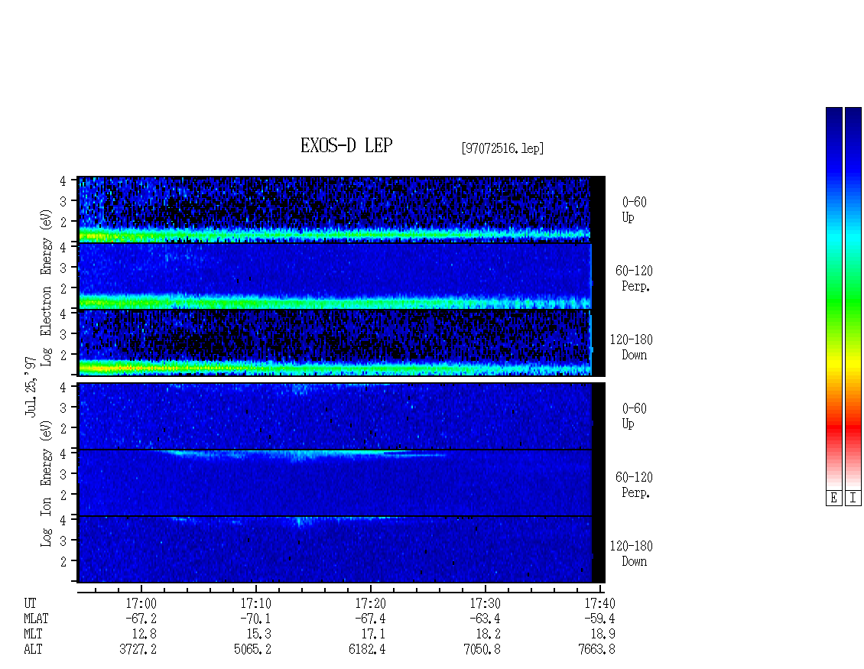Select the ALT row label
The height and width of the screenshot is (669, 864).
click(x=33, y=649)
